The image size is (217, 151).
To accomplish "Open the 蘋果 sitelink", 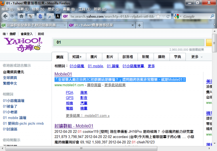I will pyautogui.click(x=84, y=92).
